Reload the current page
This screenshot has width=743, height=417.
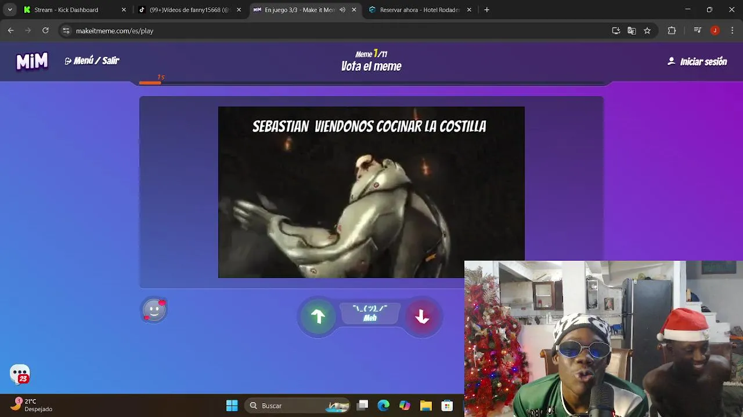coord(45,31)
